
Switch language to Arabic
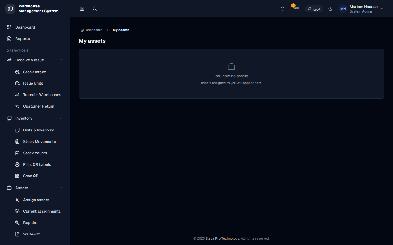click(x=314, y=9)
